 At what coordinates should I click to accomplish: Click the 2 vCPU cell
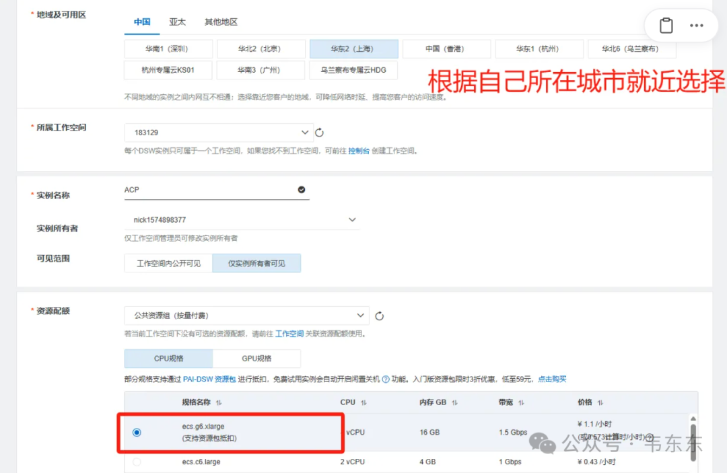[352, 462]
